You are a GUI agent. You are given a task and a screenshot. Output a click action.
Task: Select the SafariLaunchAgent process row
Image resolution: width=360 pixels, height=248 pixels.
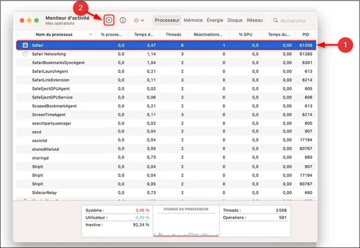[x=166, y=72]
